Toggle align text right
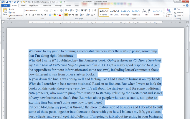The height and width of the screenshot is (119, 190). click(73, 15)
